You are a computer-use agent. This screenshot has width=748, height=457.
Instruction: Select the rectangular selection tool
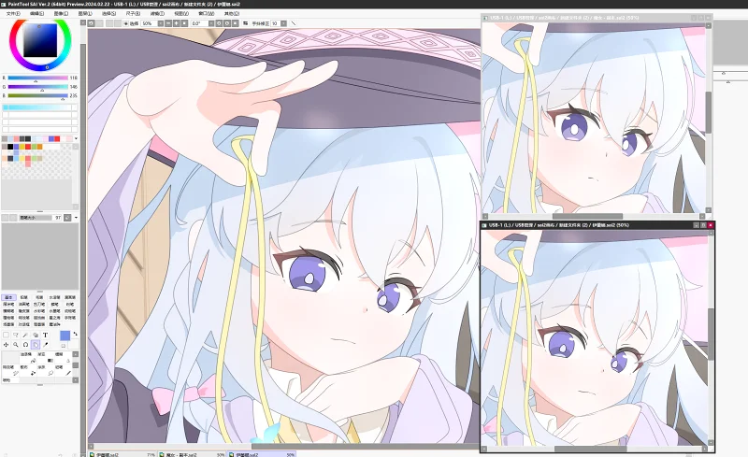tap(7, 335)
